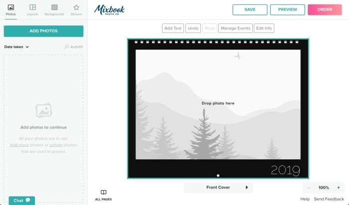Open All Pages book icon

click(x=103, y=193)
